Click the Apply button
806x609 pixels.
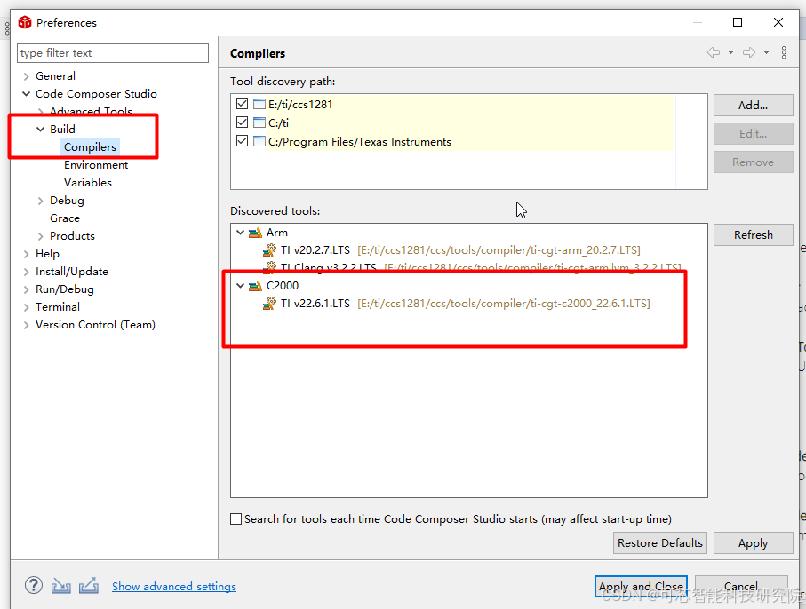click(x=753, y=542)
